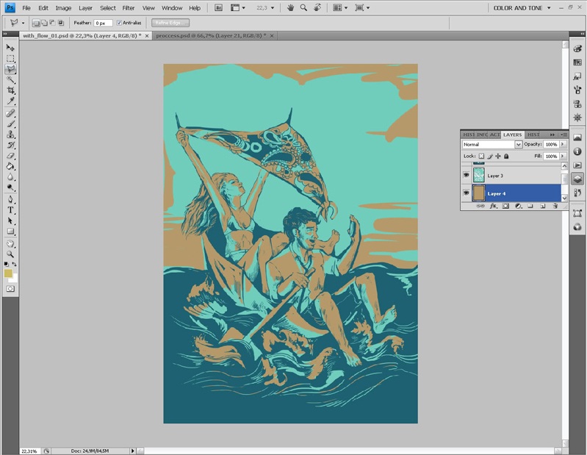Toggle the Anti-alias checkbox
The image size is (587, 455).
tap(120, 23)
